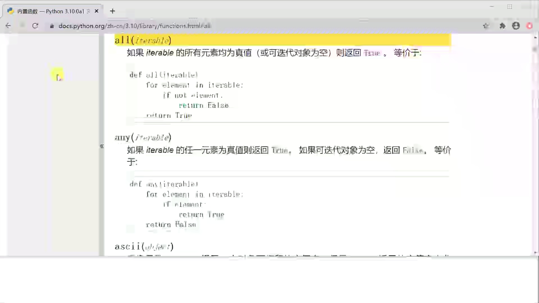
Task: Click the red extension icon in the toolbar
Action: tap(529, 26)
